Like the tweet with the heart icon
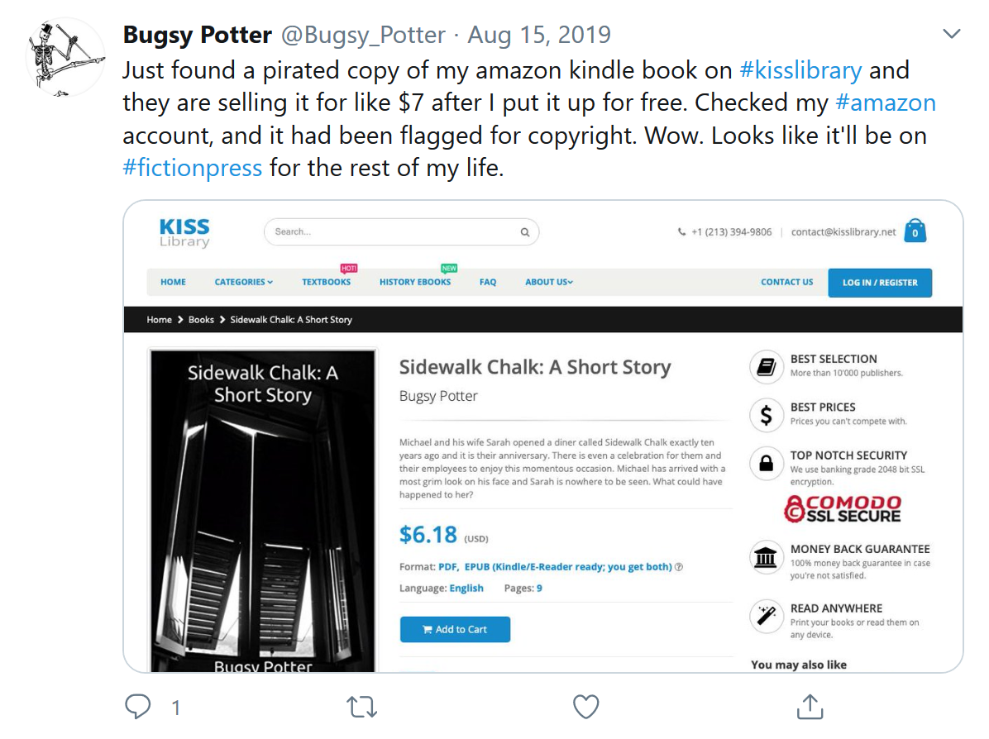This screenshot has height=739, width=989. click(x=585, y=707)
